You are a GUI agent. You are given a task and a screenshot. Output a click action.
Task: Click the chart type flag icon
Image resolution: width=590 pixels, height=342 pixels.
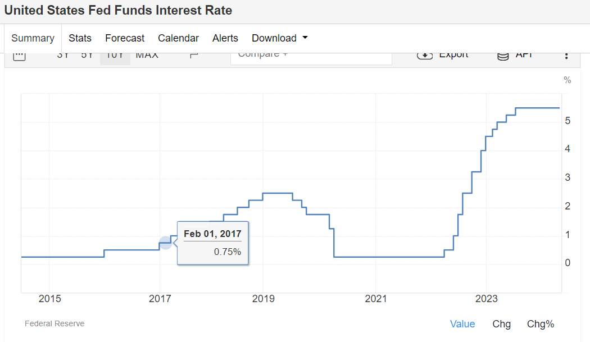194,56
